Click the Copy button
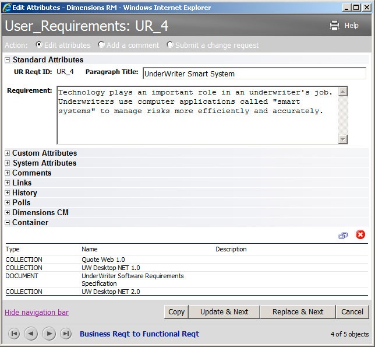This screenshot has width=375, height=347. (176, 312)
